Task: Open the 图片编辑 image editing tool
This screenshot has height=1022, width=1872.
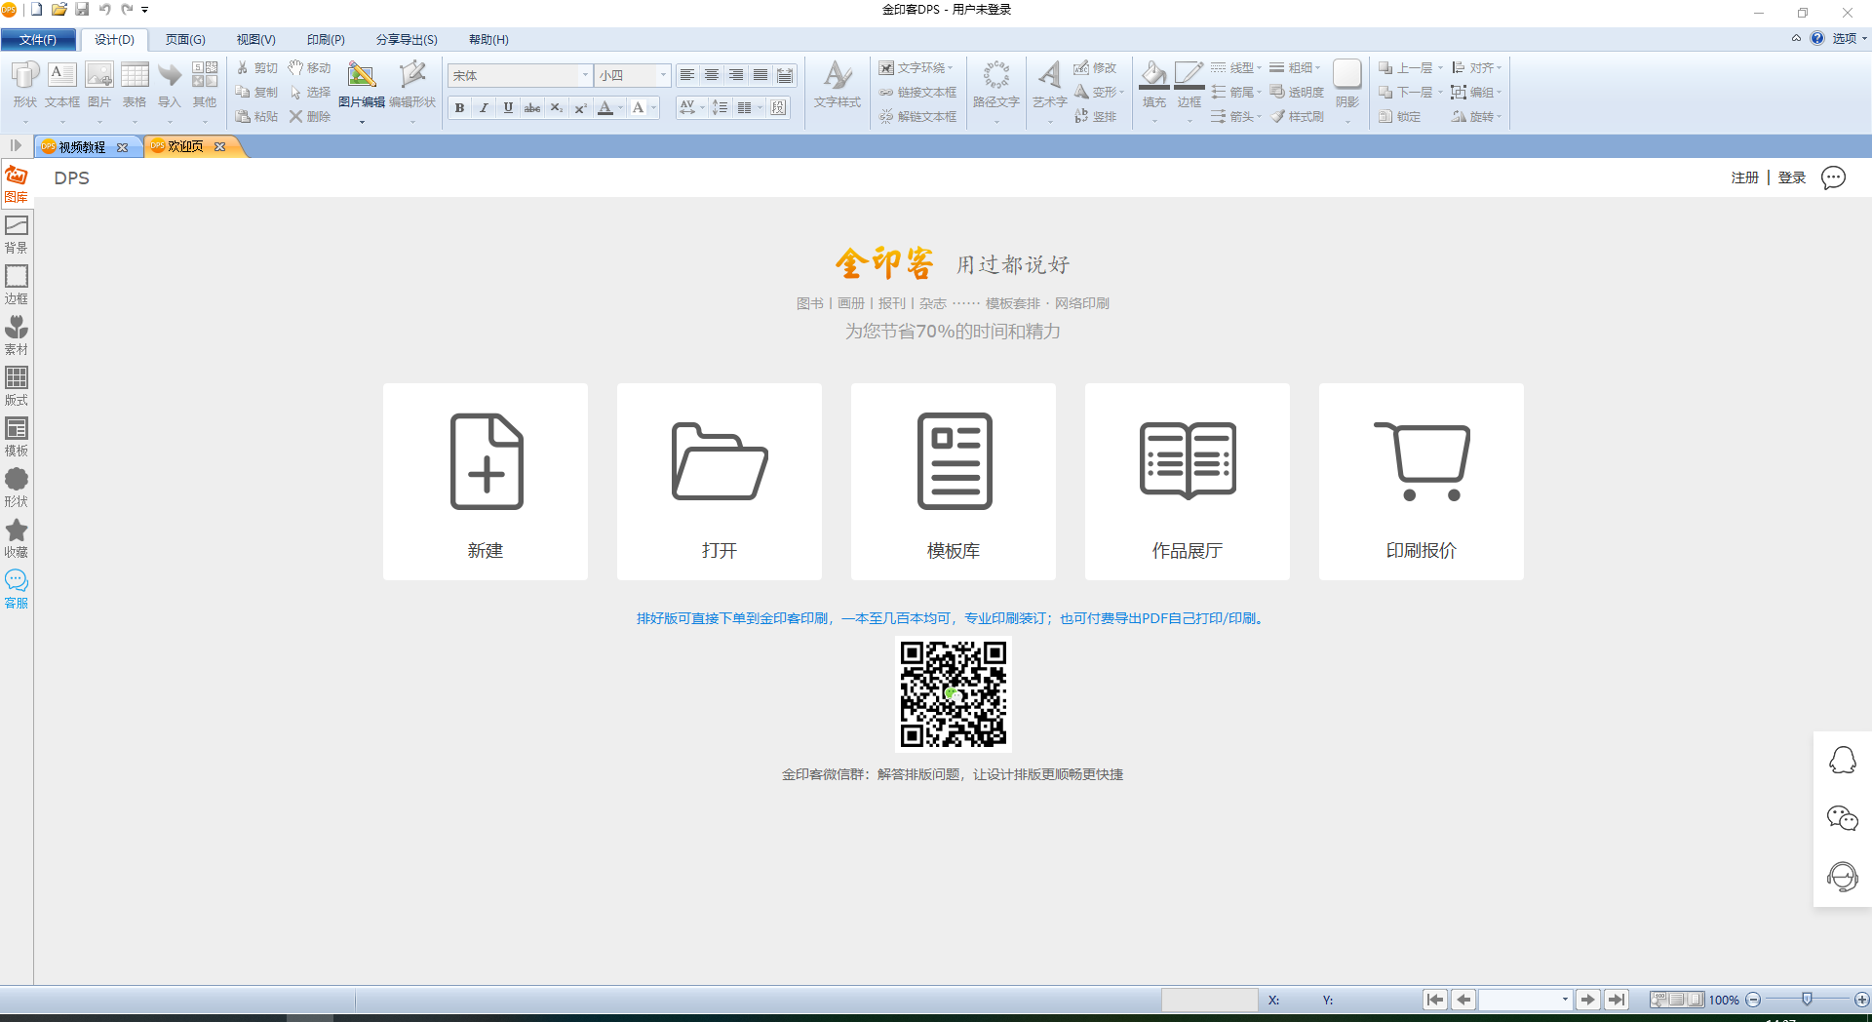Action: click(x=362, y=85)
